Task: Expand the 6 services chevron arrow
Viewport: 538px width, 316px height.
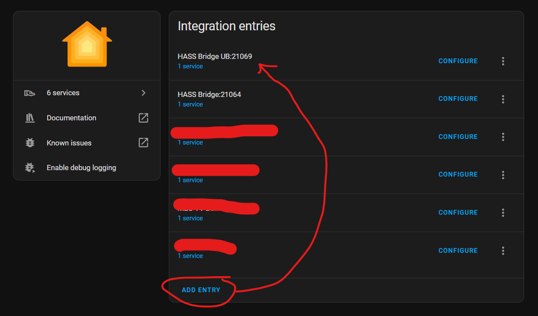Action: [x=144, y=93]
